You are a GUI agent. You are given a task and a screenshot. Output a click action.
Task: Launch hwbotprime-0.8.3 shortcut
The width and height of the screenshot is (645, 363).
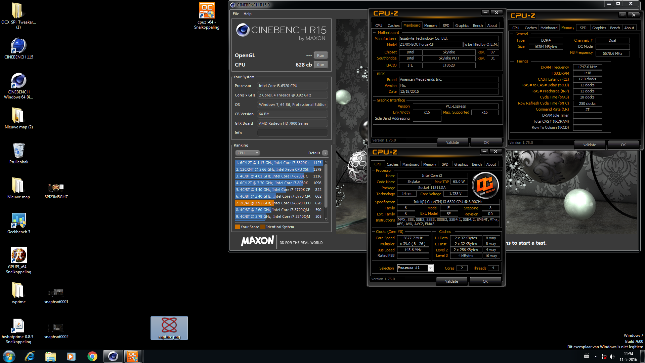click(x=18, y=331)
